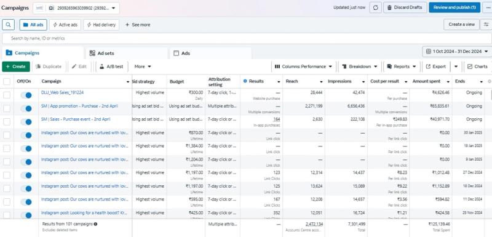Click the Create a view button

tap(461, 25)
